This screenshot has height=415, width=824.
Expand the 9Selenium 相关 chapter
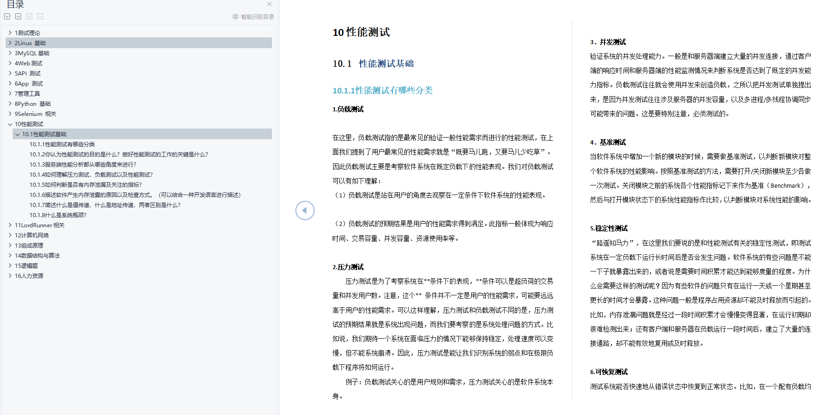coord(10,114)
